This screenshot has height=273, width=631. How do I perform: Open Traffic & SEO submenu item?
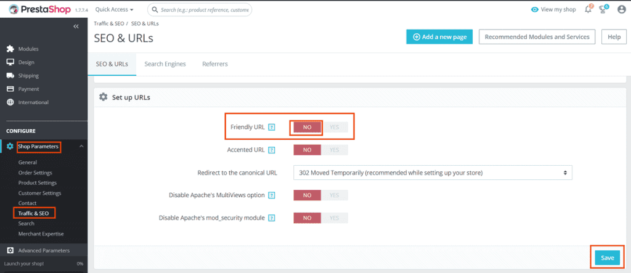(x=33, y=213)
